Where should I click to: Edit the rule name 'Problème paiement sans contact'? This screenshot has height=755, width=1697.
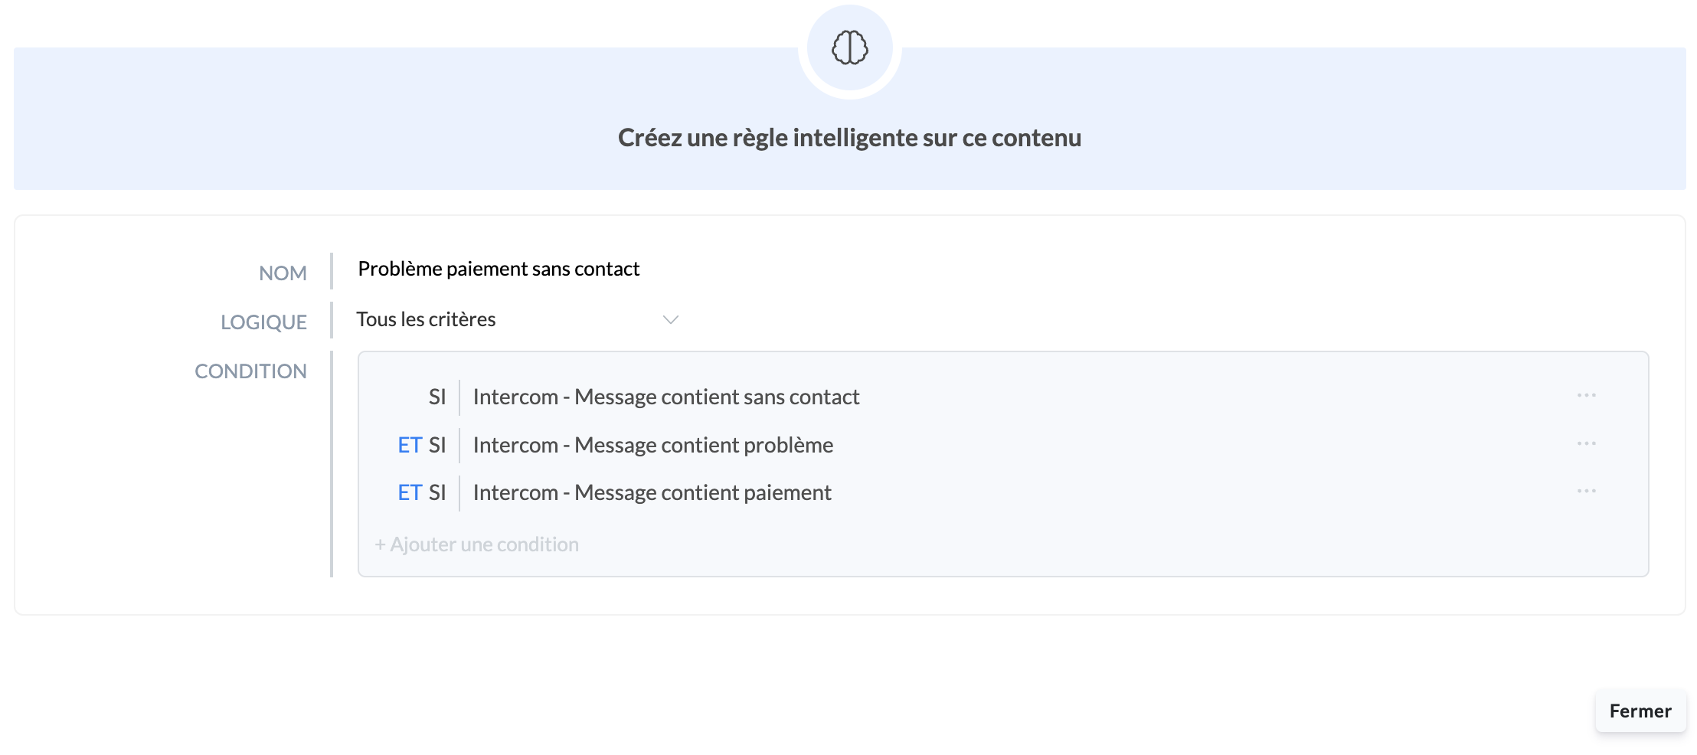499,270
